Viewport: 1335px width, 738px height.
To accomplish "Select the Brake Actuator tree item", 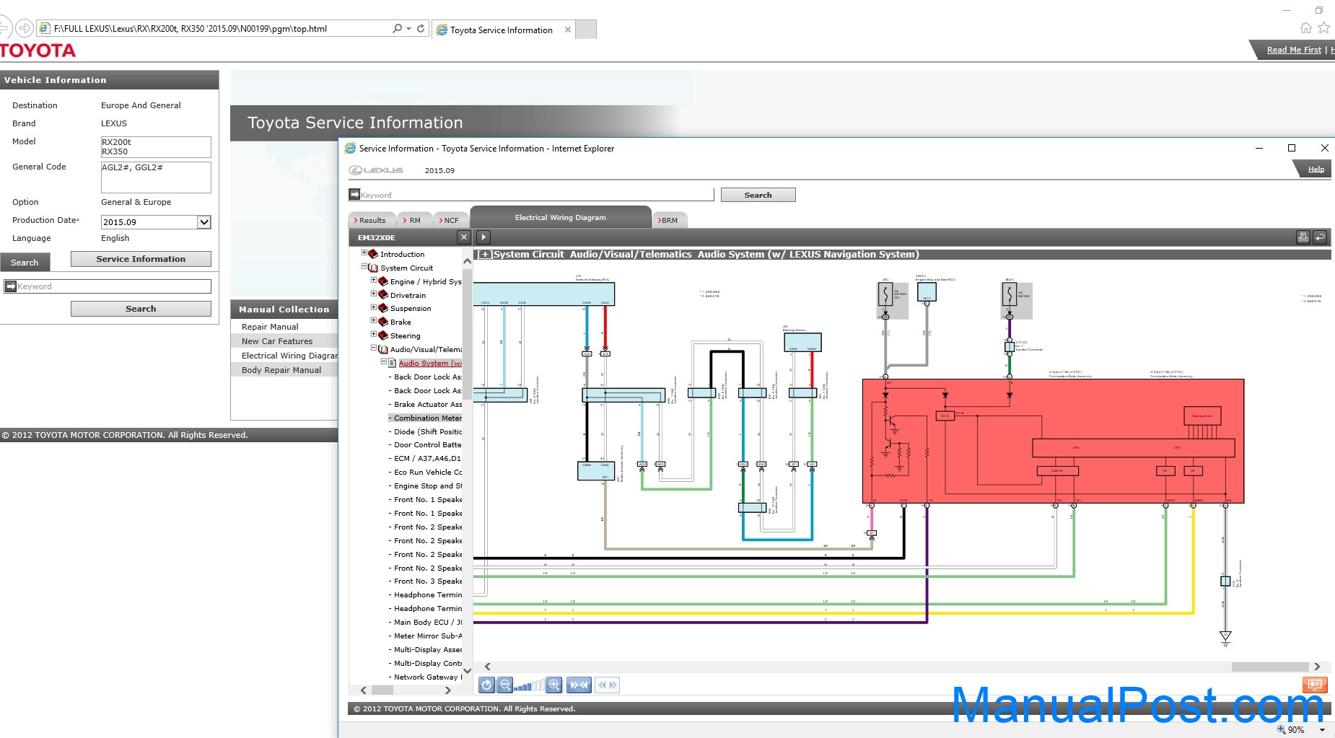I will pos(427,404).
